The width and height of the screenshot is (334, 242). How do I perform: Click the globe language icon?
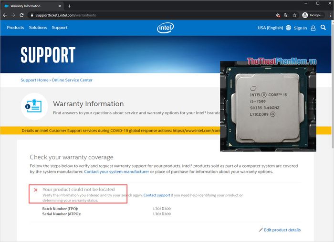(x=288, y=28)
